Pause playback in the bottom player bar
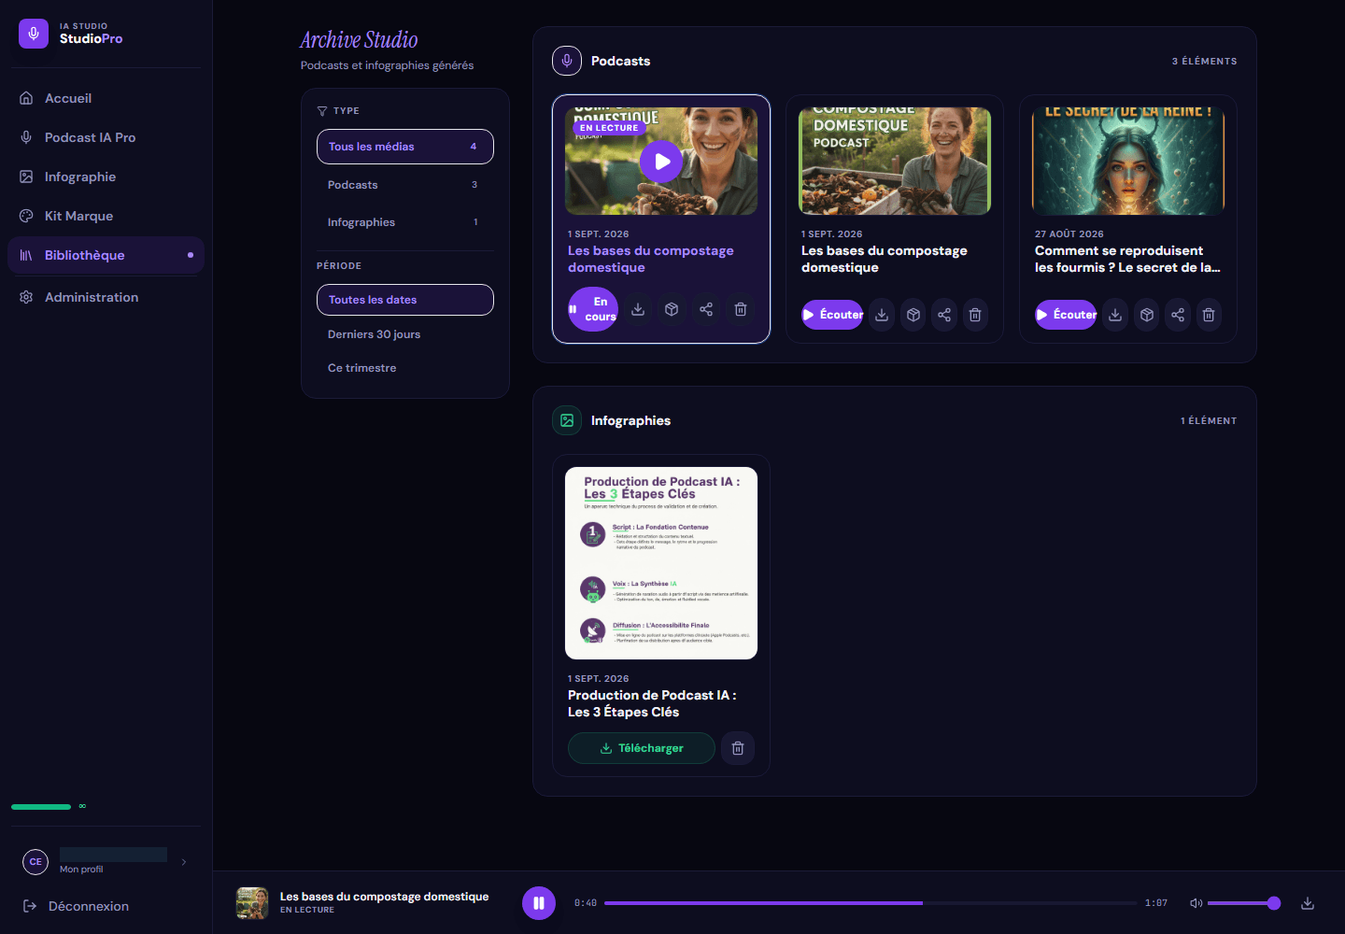1345x934 pixels. (539, 903)
